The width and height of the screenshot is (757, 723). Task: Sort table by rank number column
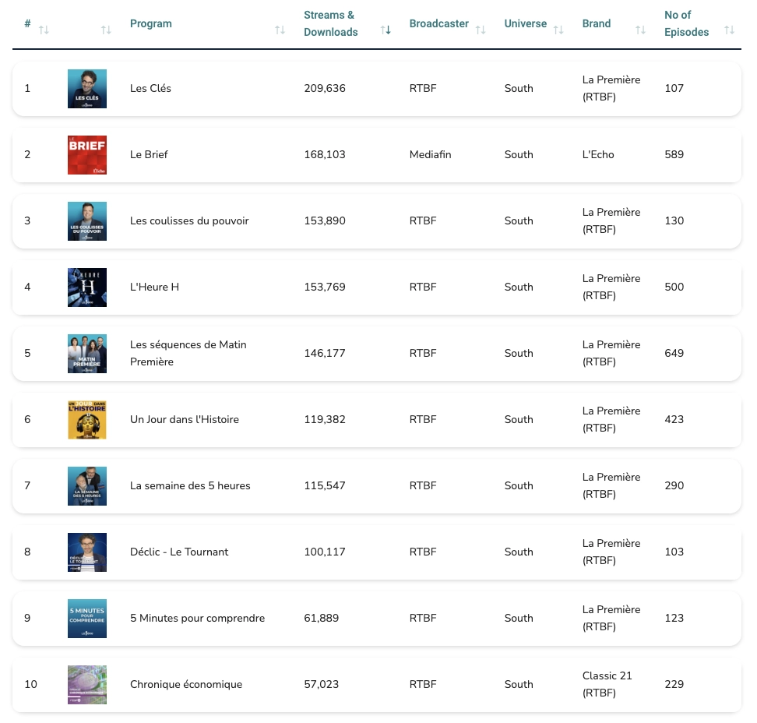44,30
